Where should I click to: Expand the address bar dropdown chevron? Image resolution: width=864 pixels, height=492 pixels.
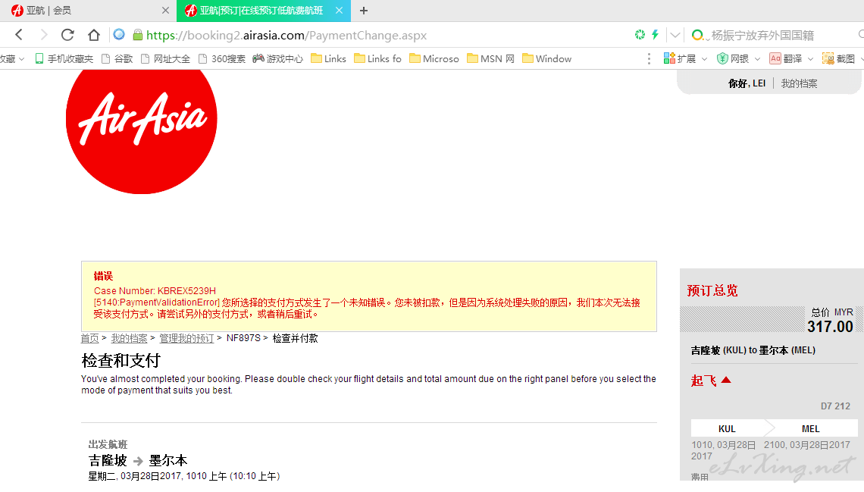(675, 36)
